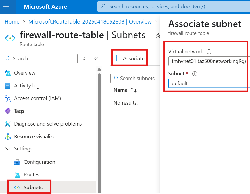Open the Tags page
Screen dimensions: 250x194
19,111
